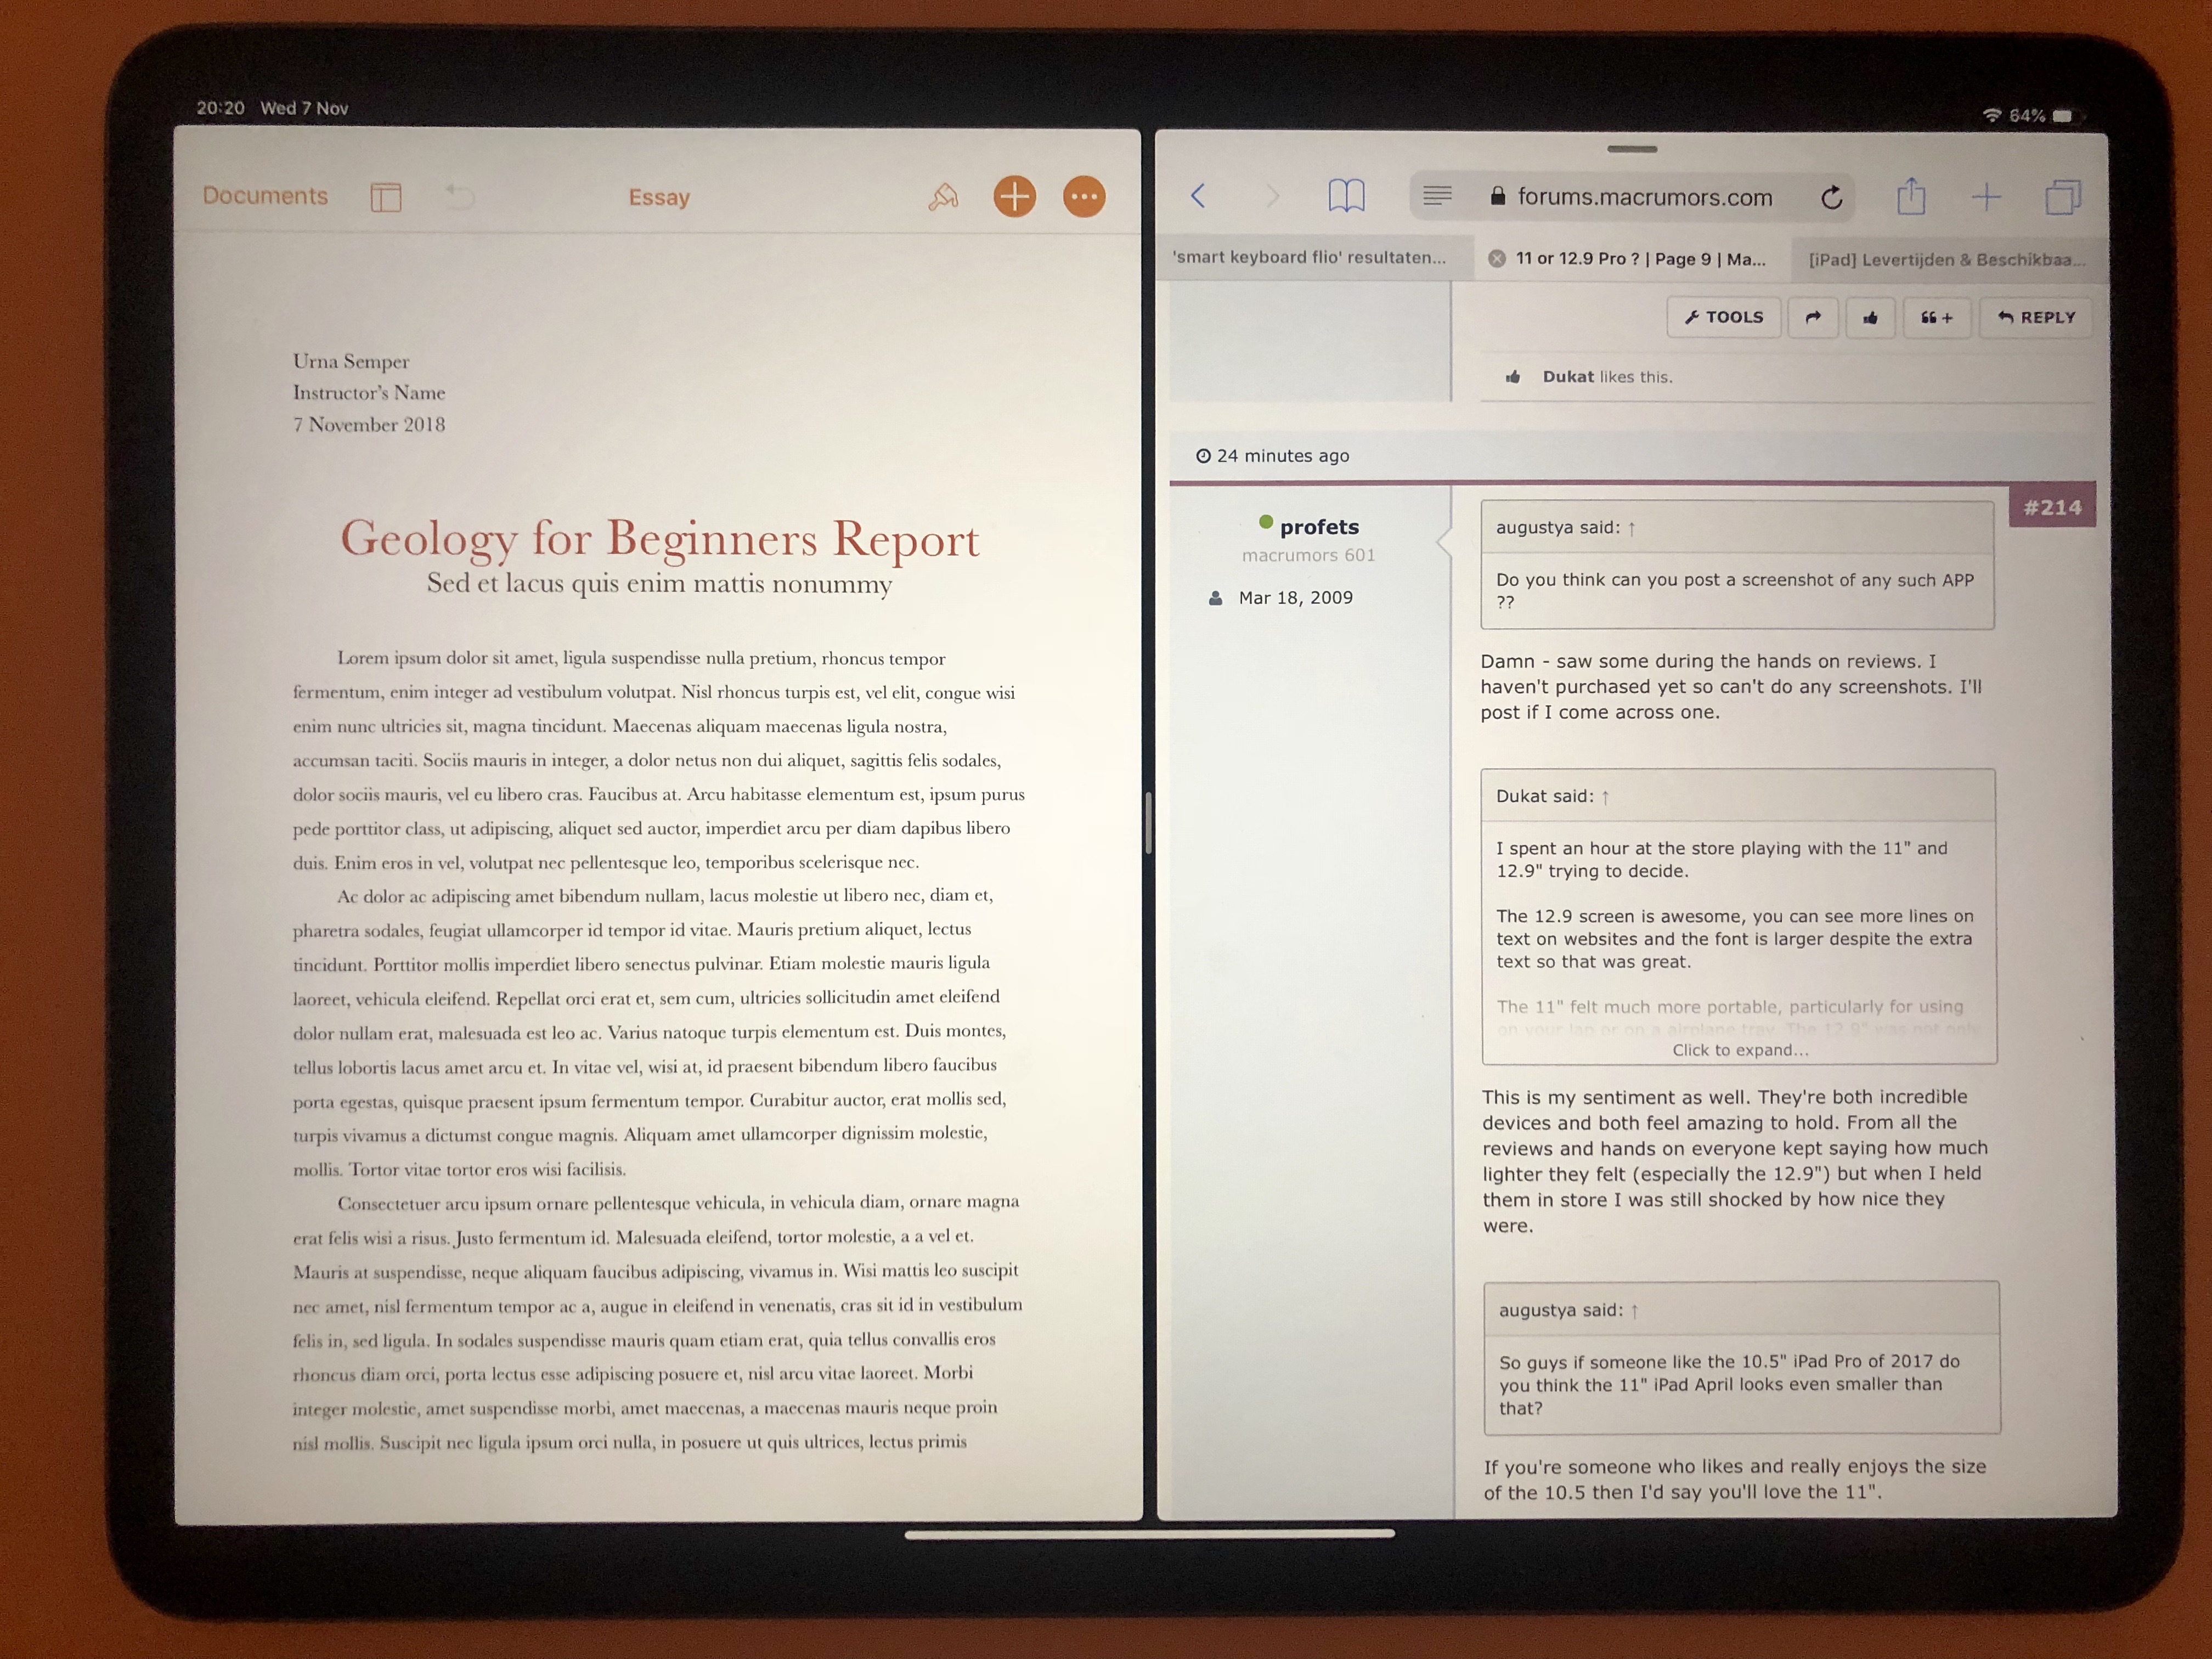
Task: Tap the orange plus insert button
Action: click(x=1014, y=197)
